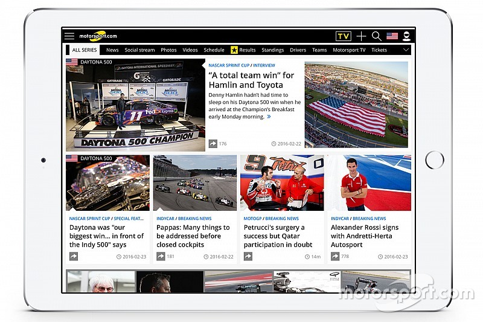
Task: Open the Drivers page
Action: [298, 50]
